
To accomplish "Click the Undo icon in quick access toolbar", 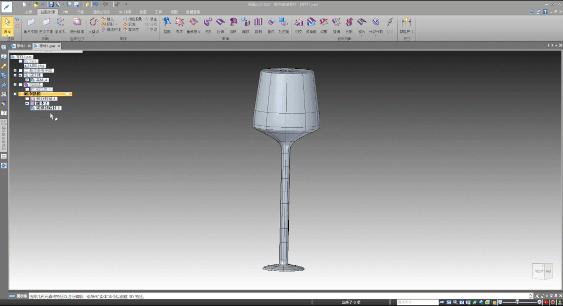I will coord(95,4).
